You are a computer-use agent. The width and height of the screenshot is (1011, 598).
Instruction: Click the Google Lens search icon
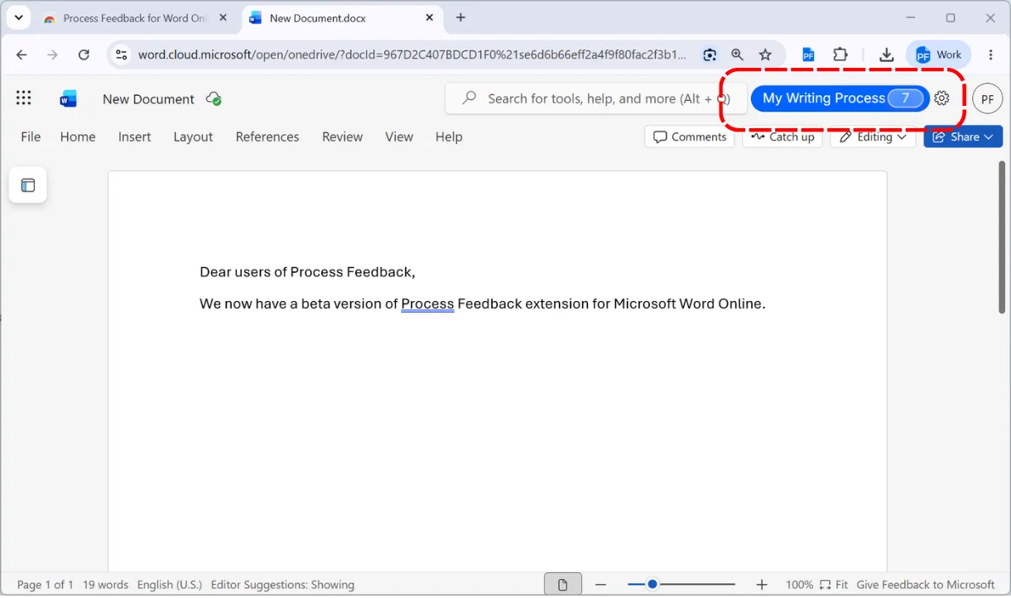tap(710, 55)
